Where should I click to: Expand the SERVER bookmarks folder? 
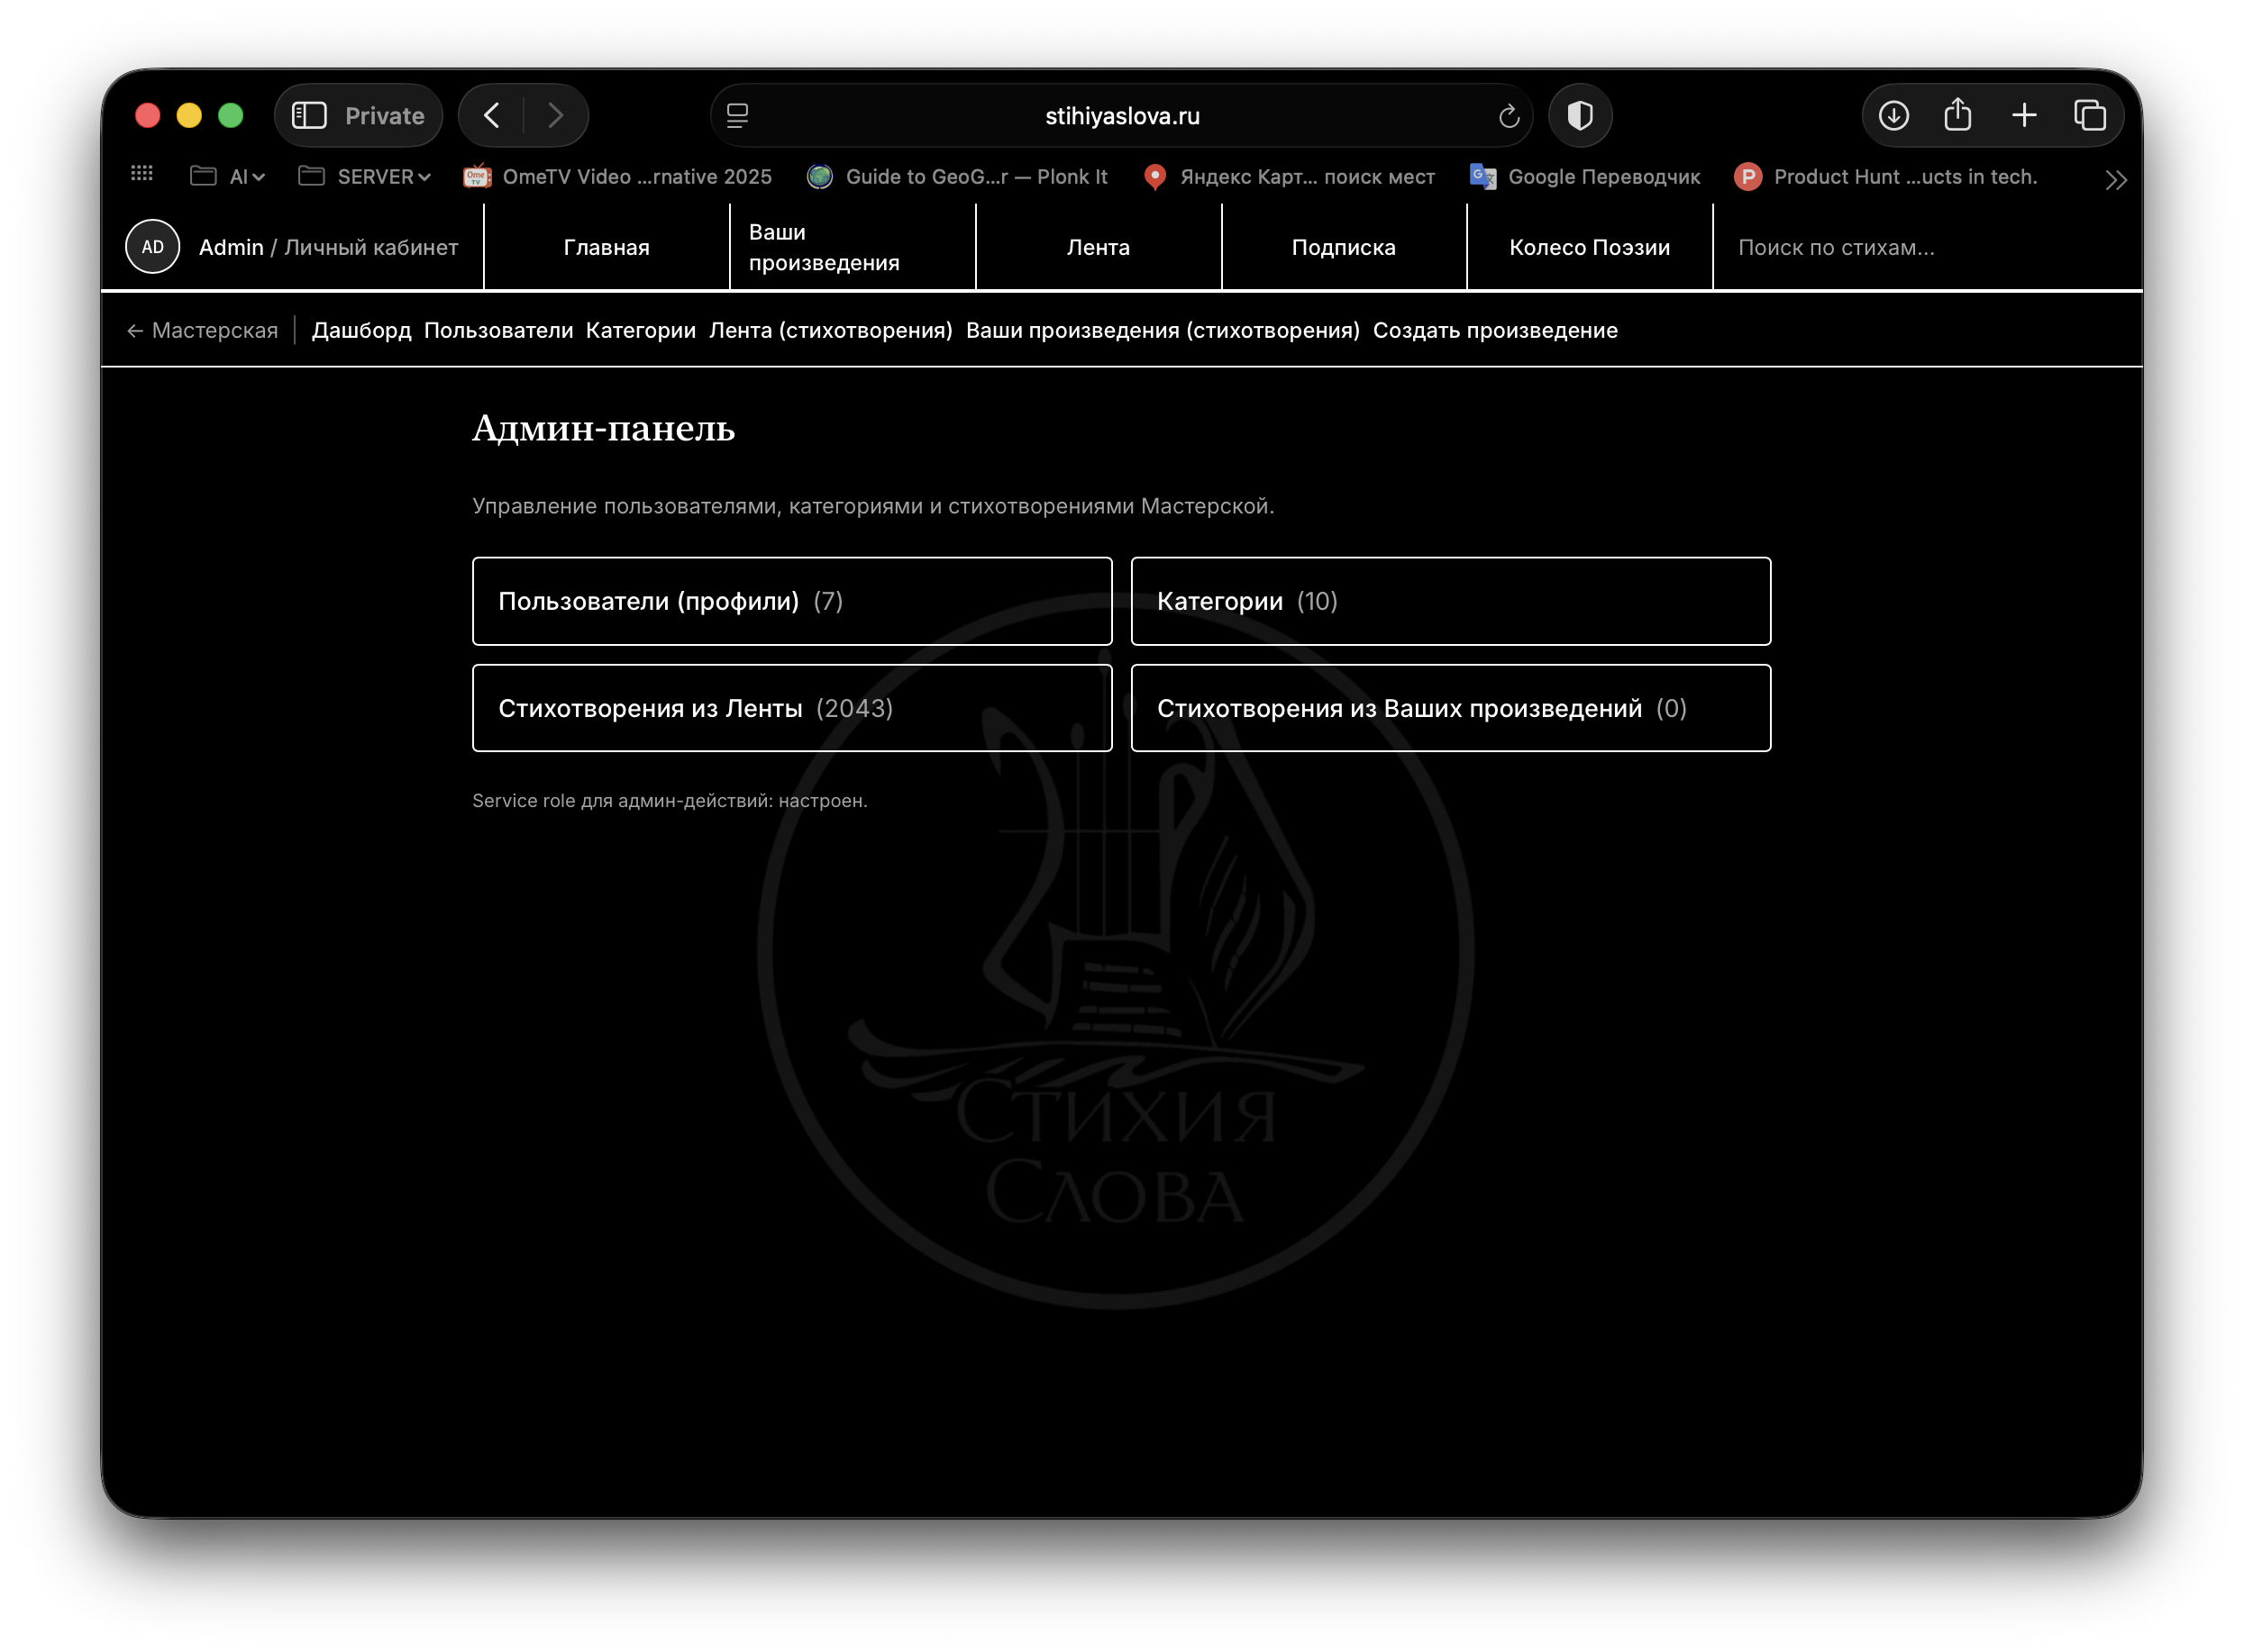pos(365,176)
